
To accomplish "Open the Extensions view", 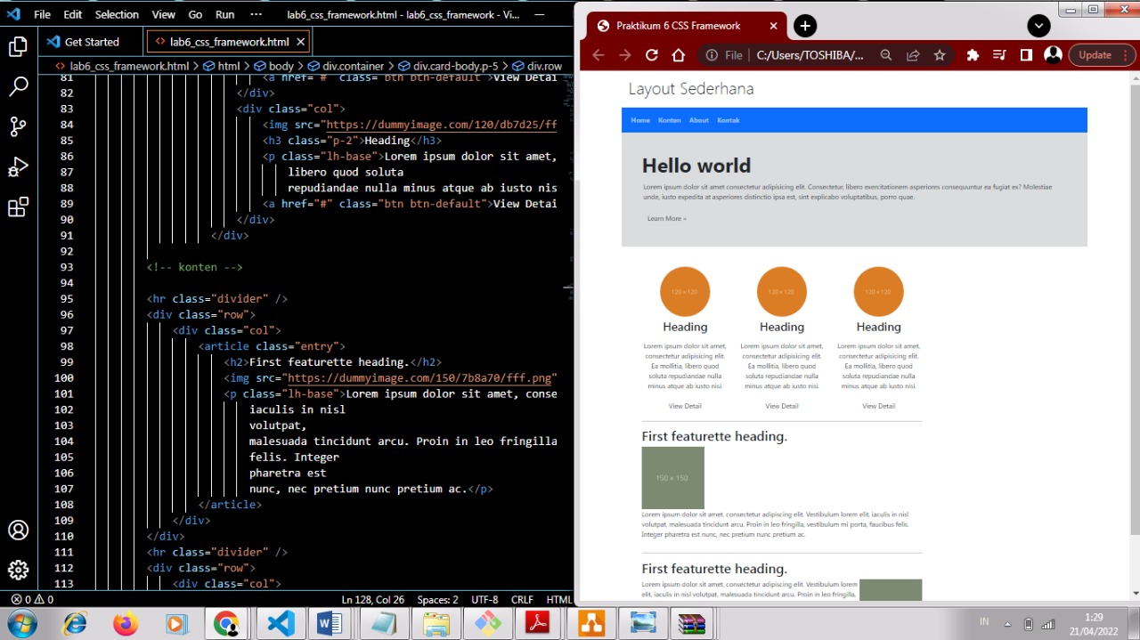I will tap(18, 207).
